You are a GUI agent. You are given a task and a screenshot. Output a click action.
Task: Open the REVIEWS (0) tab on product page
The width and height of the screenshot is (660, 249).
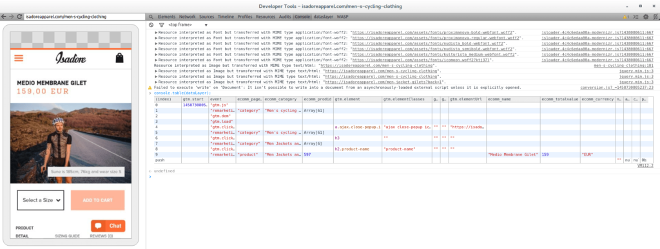[x=101, y=236]
